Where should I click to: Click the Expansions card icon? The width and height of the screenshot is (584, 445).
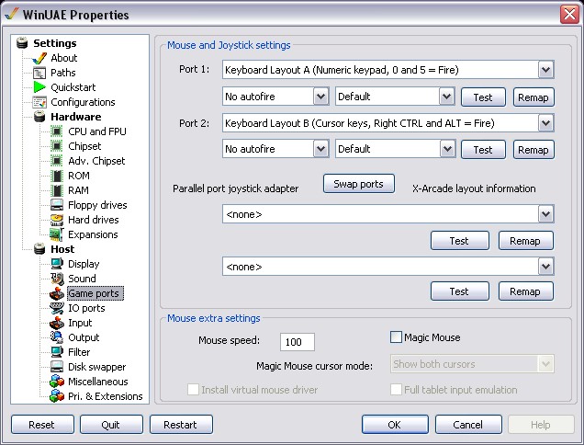(57, 234)
